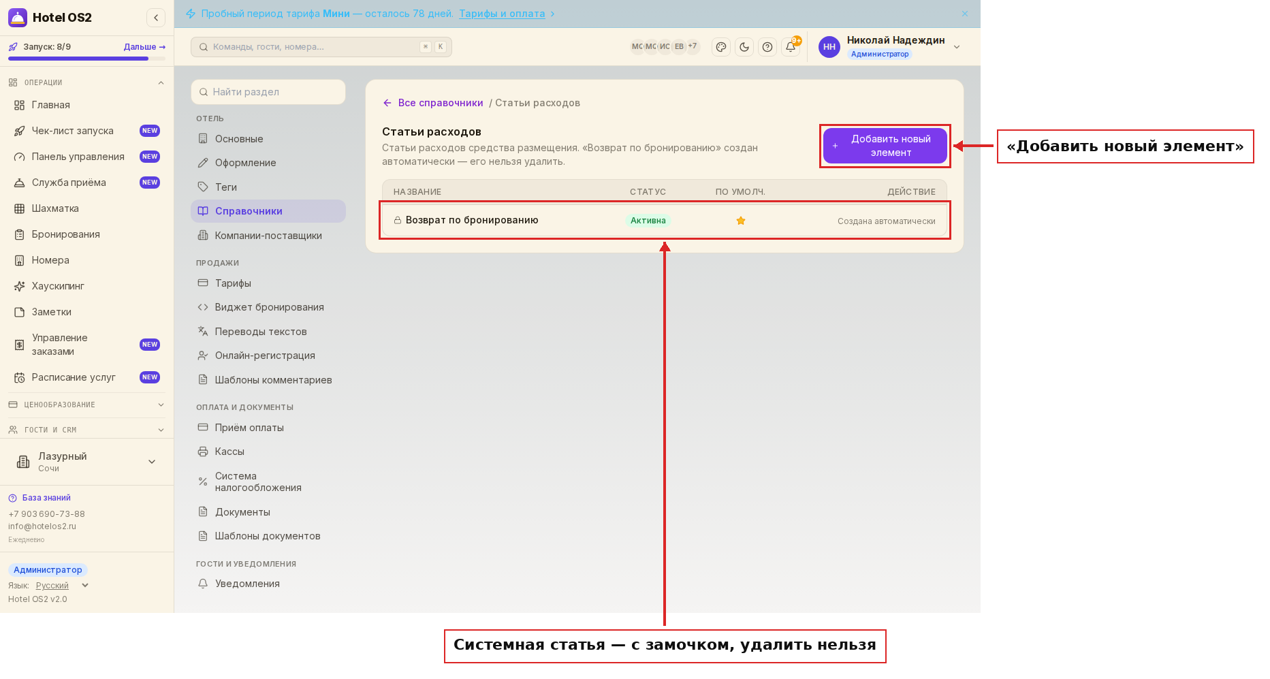
Task: Click Дальше next to launch progress
Action: [144, 47]
